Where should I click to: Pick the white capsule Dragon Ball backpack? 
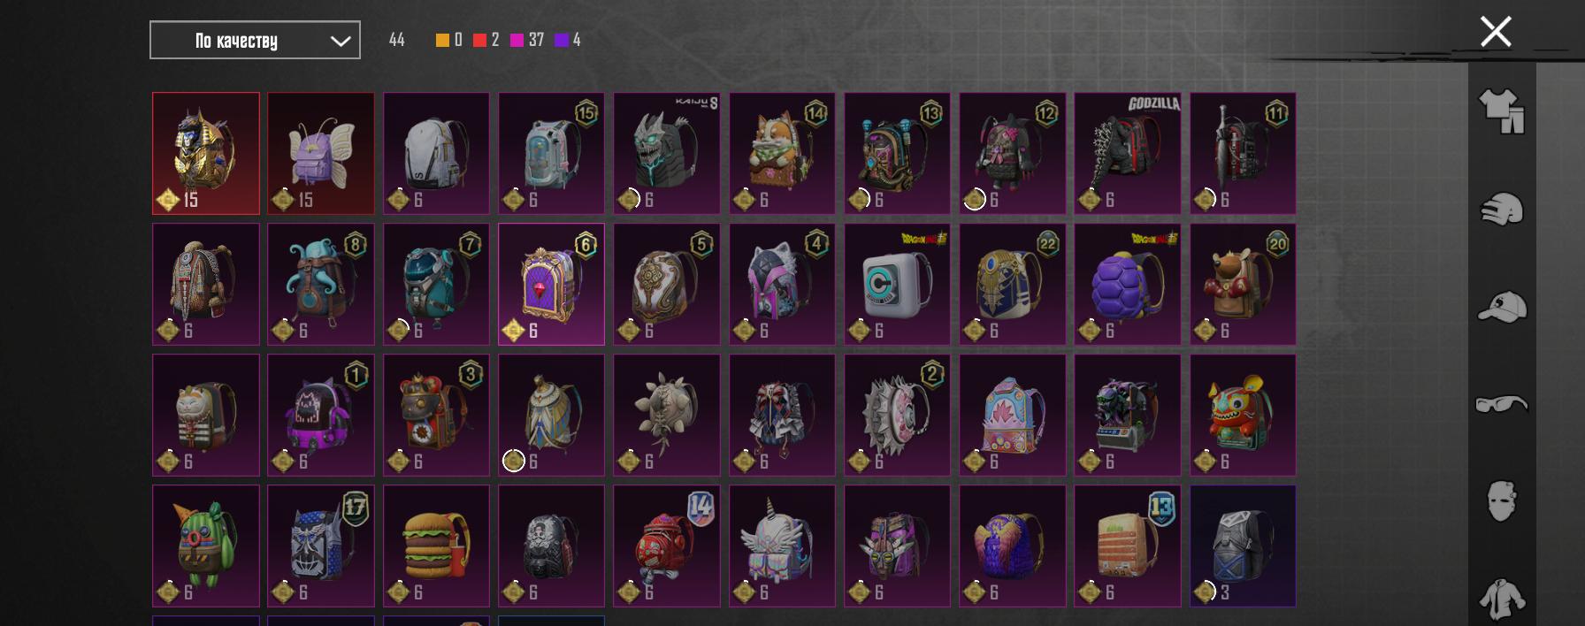tap(897, 284)
